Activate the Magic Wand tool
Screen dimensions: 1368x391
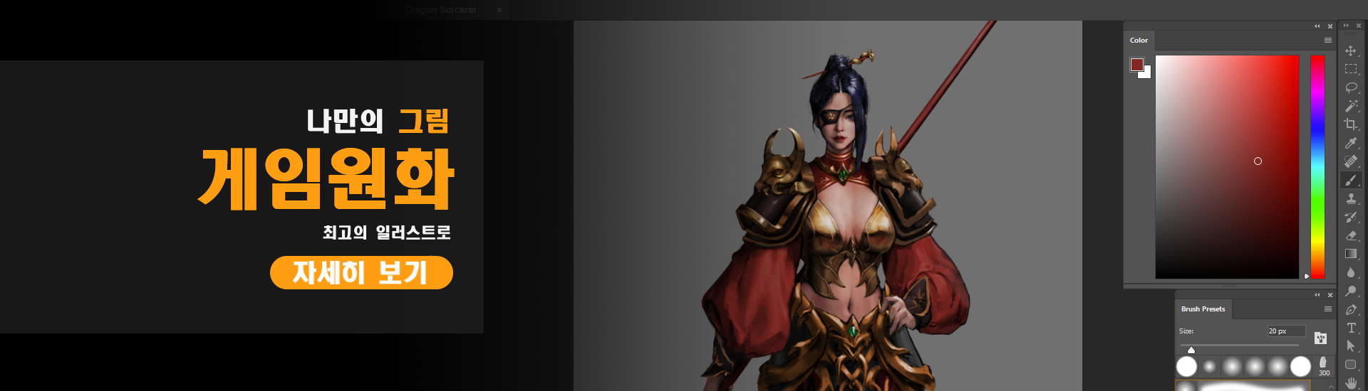[1350, 106]
